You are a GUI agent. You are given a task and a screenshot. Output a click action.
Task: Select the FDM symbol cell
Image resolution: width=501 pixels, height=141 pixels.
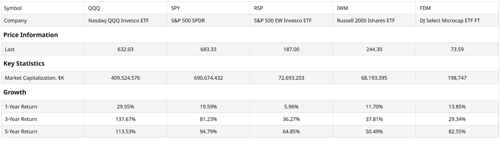tap(425, 8)
